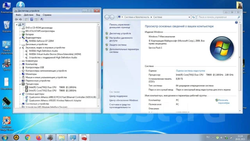Image resolution: width=250 pixels, height=141 pixels.
Task: Open the folder (Explorer) taskbar icon
Action: click(62, 137)
